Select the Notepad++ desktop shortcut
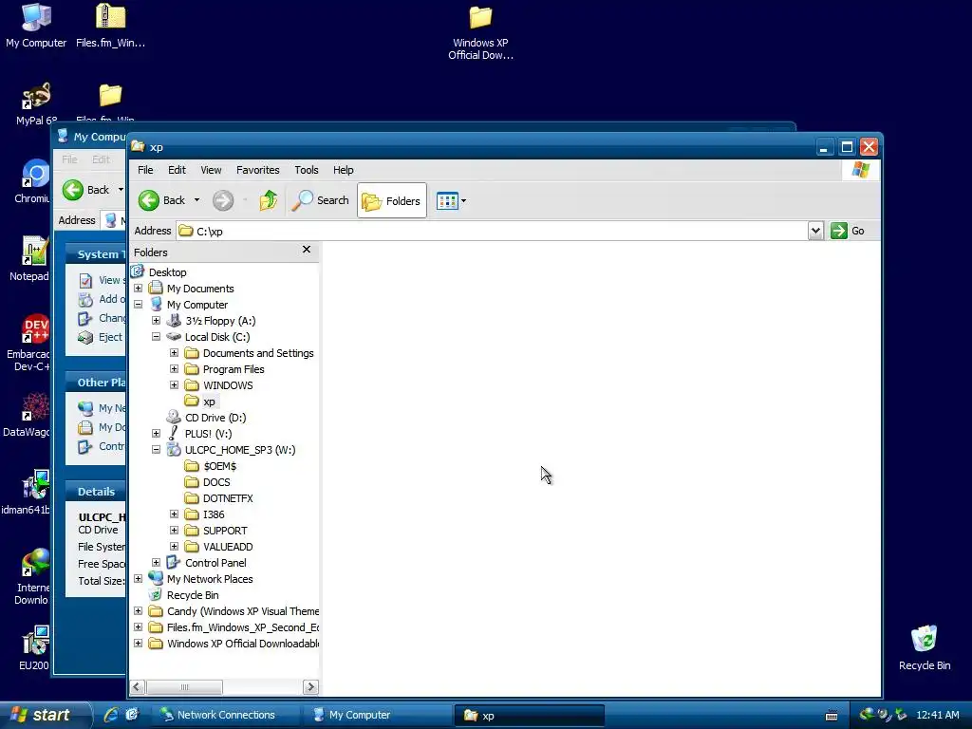972x729 pixels. [29, 258]
